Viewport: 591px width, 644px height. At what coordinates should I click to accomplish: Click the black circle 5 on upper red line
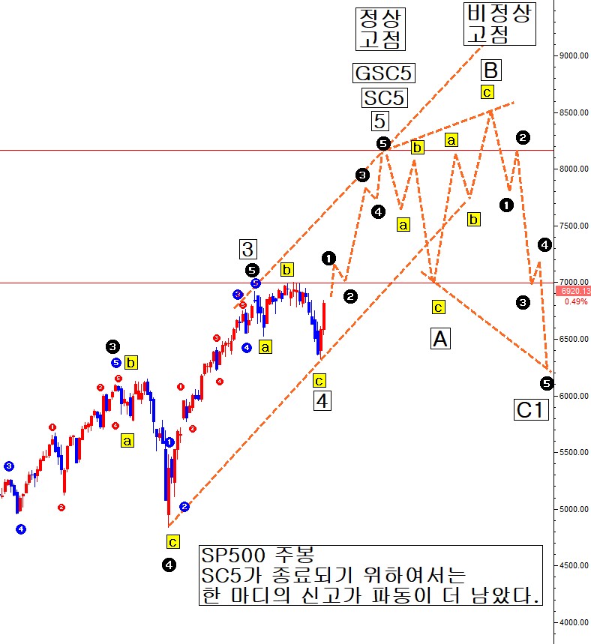[383, 144]
